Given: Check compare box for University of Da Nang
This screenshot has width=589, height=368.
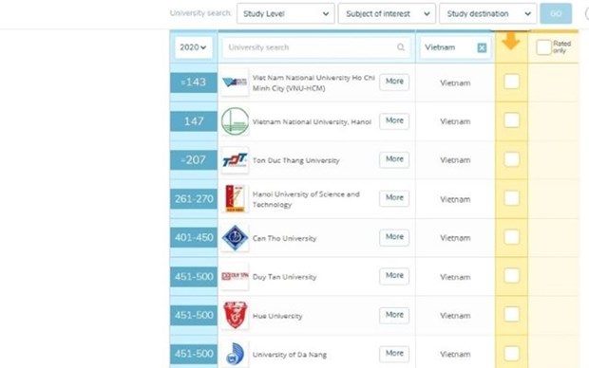Looking at the screenshot, I should (x=512, y=354).
